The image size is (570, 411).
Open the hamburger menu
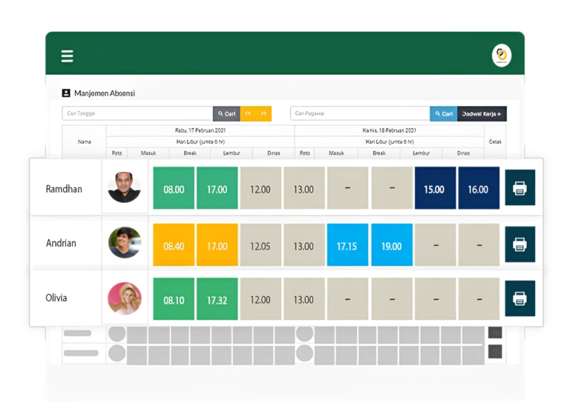tap(68, 56)
